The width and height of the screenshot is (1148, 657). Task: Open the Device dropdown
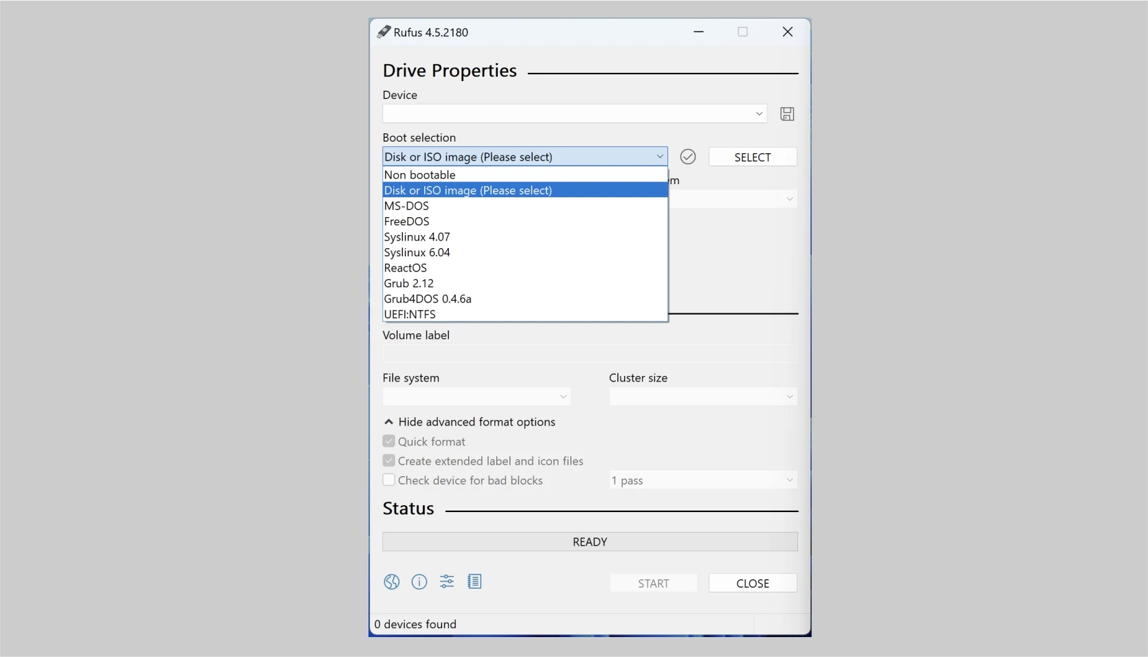point(575,113)
